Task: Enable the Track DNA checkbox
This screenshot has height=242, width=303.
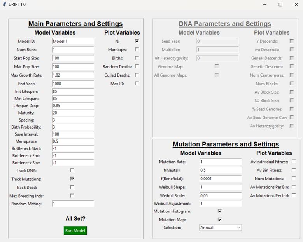Action: [72, 170]
